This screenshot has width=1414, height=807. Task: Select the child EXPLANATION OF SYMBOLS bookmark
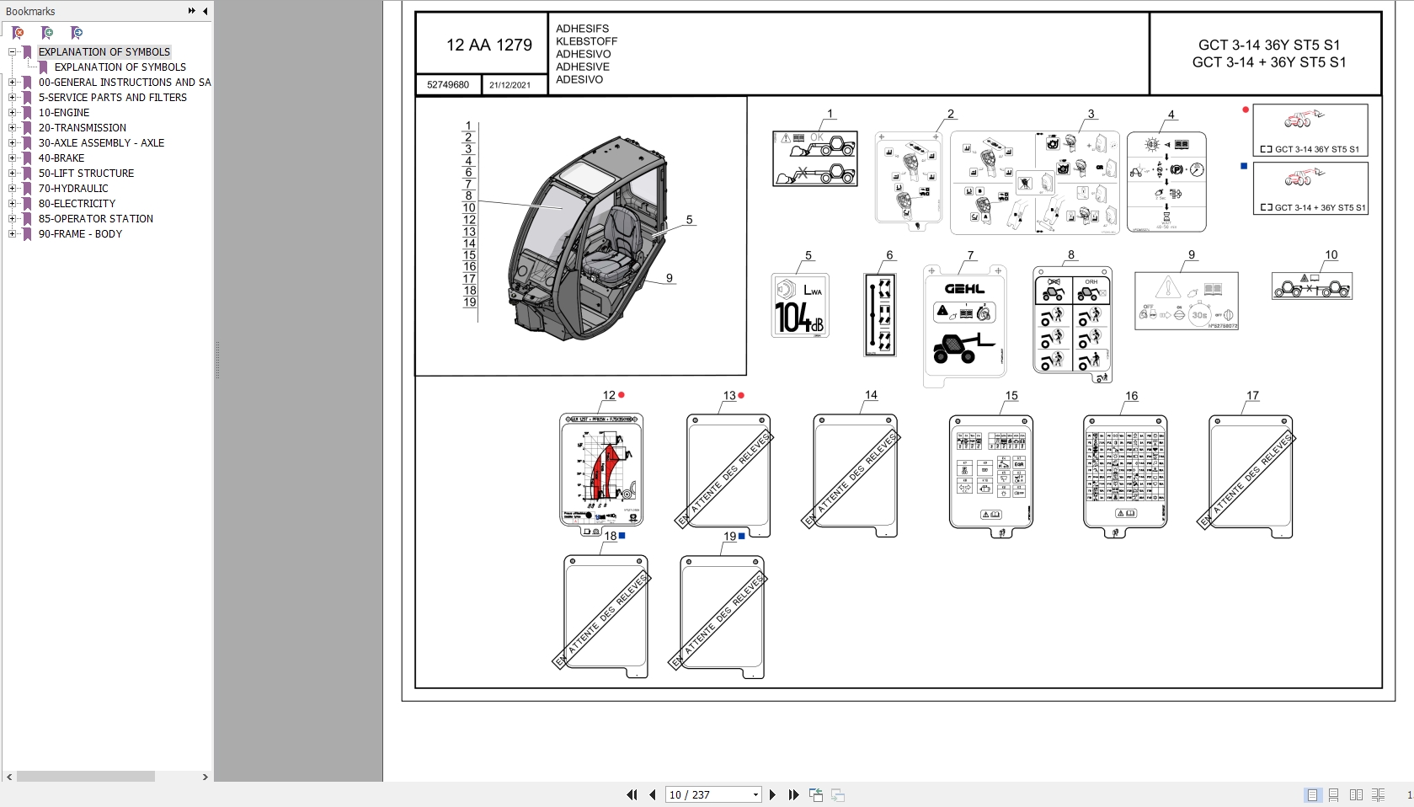[120, 67]
